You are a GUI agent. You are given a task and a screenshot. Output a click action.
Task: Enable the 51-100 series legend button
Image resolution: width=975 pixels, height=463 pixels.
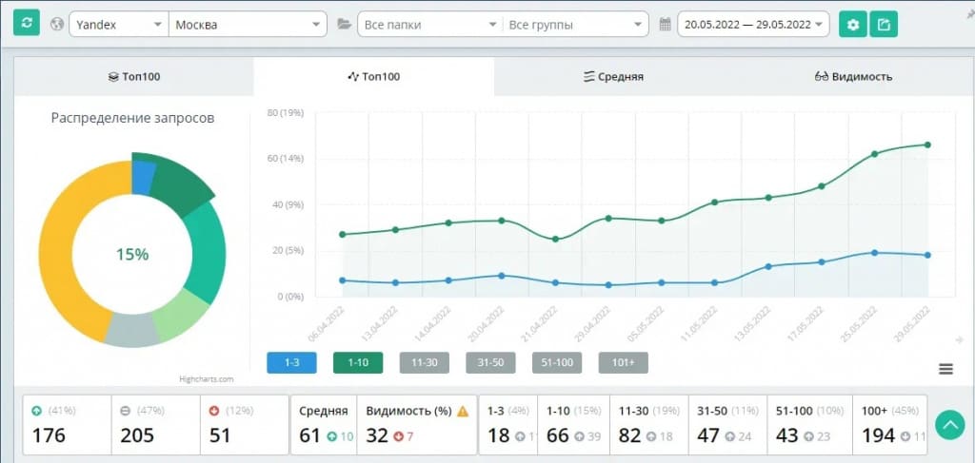coord(557,363)
